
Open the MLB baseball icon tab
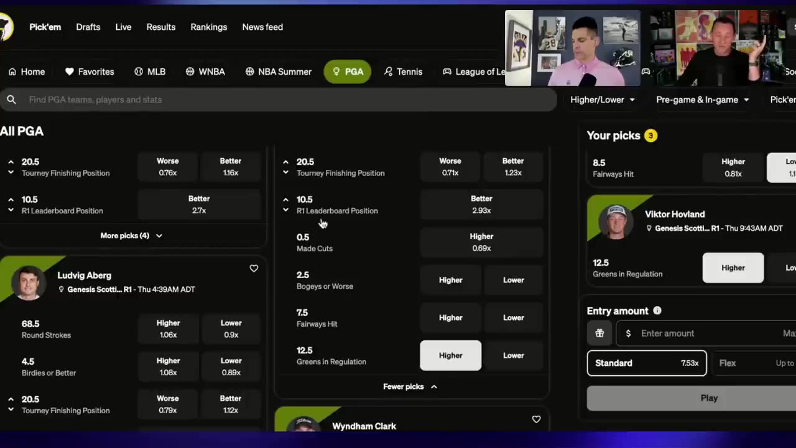[x=139, y=72]
